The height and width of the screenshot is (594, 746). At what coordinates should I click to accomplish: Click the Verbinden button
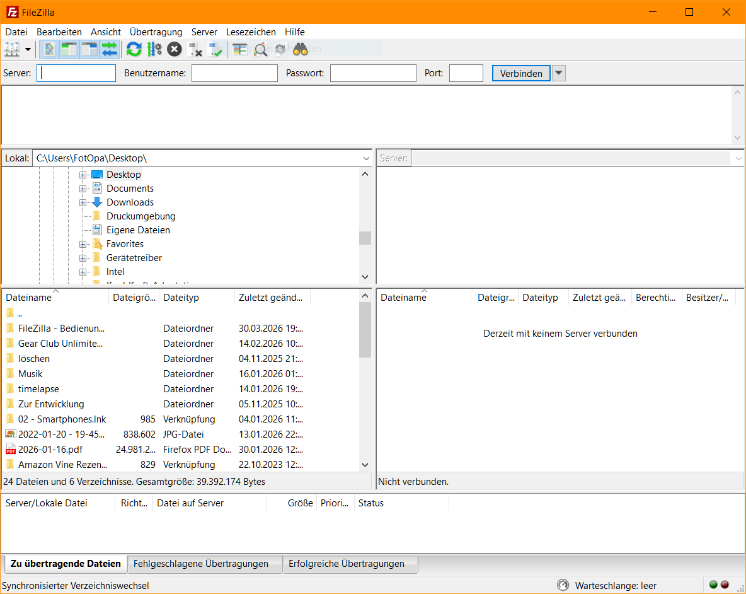pos(521,73)
